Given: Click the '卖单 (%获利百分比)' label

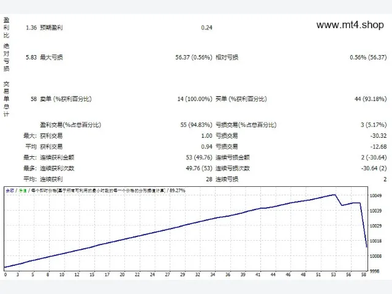Looking at the screenshot, I should click(66, 99).
